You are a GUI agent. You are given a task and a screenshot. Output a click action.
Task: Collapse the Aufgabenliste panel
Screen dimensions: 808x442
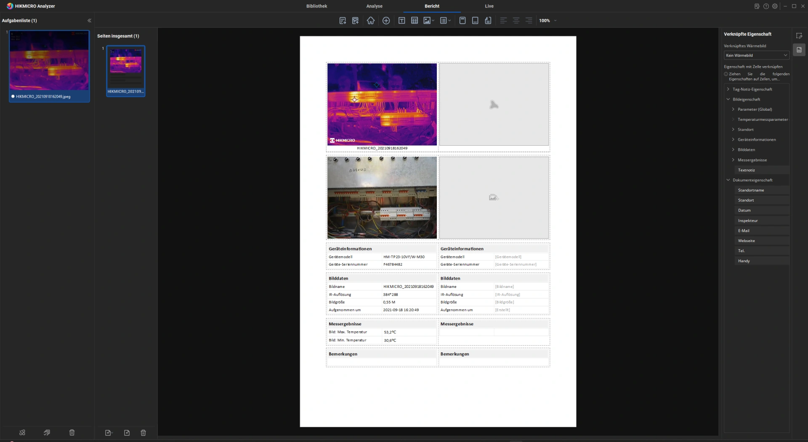[x=89, y=21]
